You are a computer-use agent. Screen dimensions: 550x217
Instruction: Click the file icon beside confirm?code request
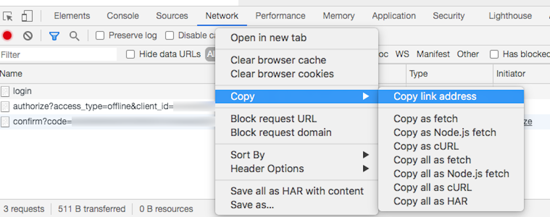[x=5, y=122]
